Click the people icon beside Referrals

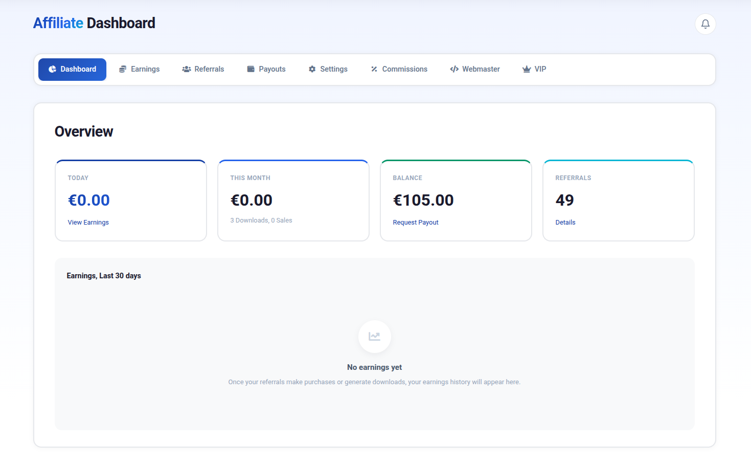[x=187, y=69]
